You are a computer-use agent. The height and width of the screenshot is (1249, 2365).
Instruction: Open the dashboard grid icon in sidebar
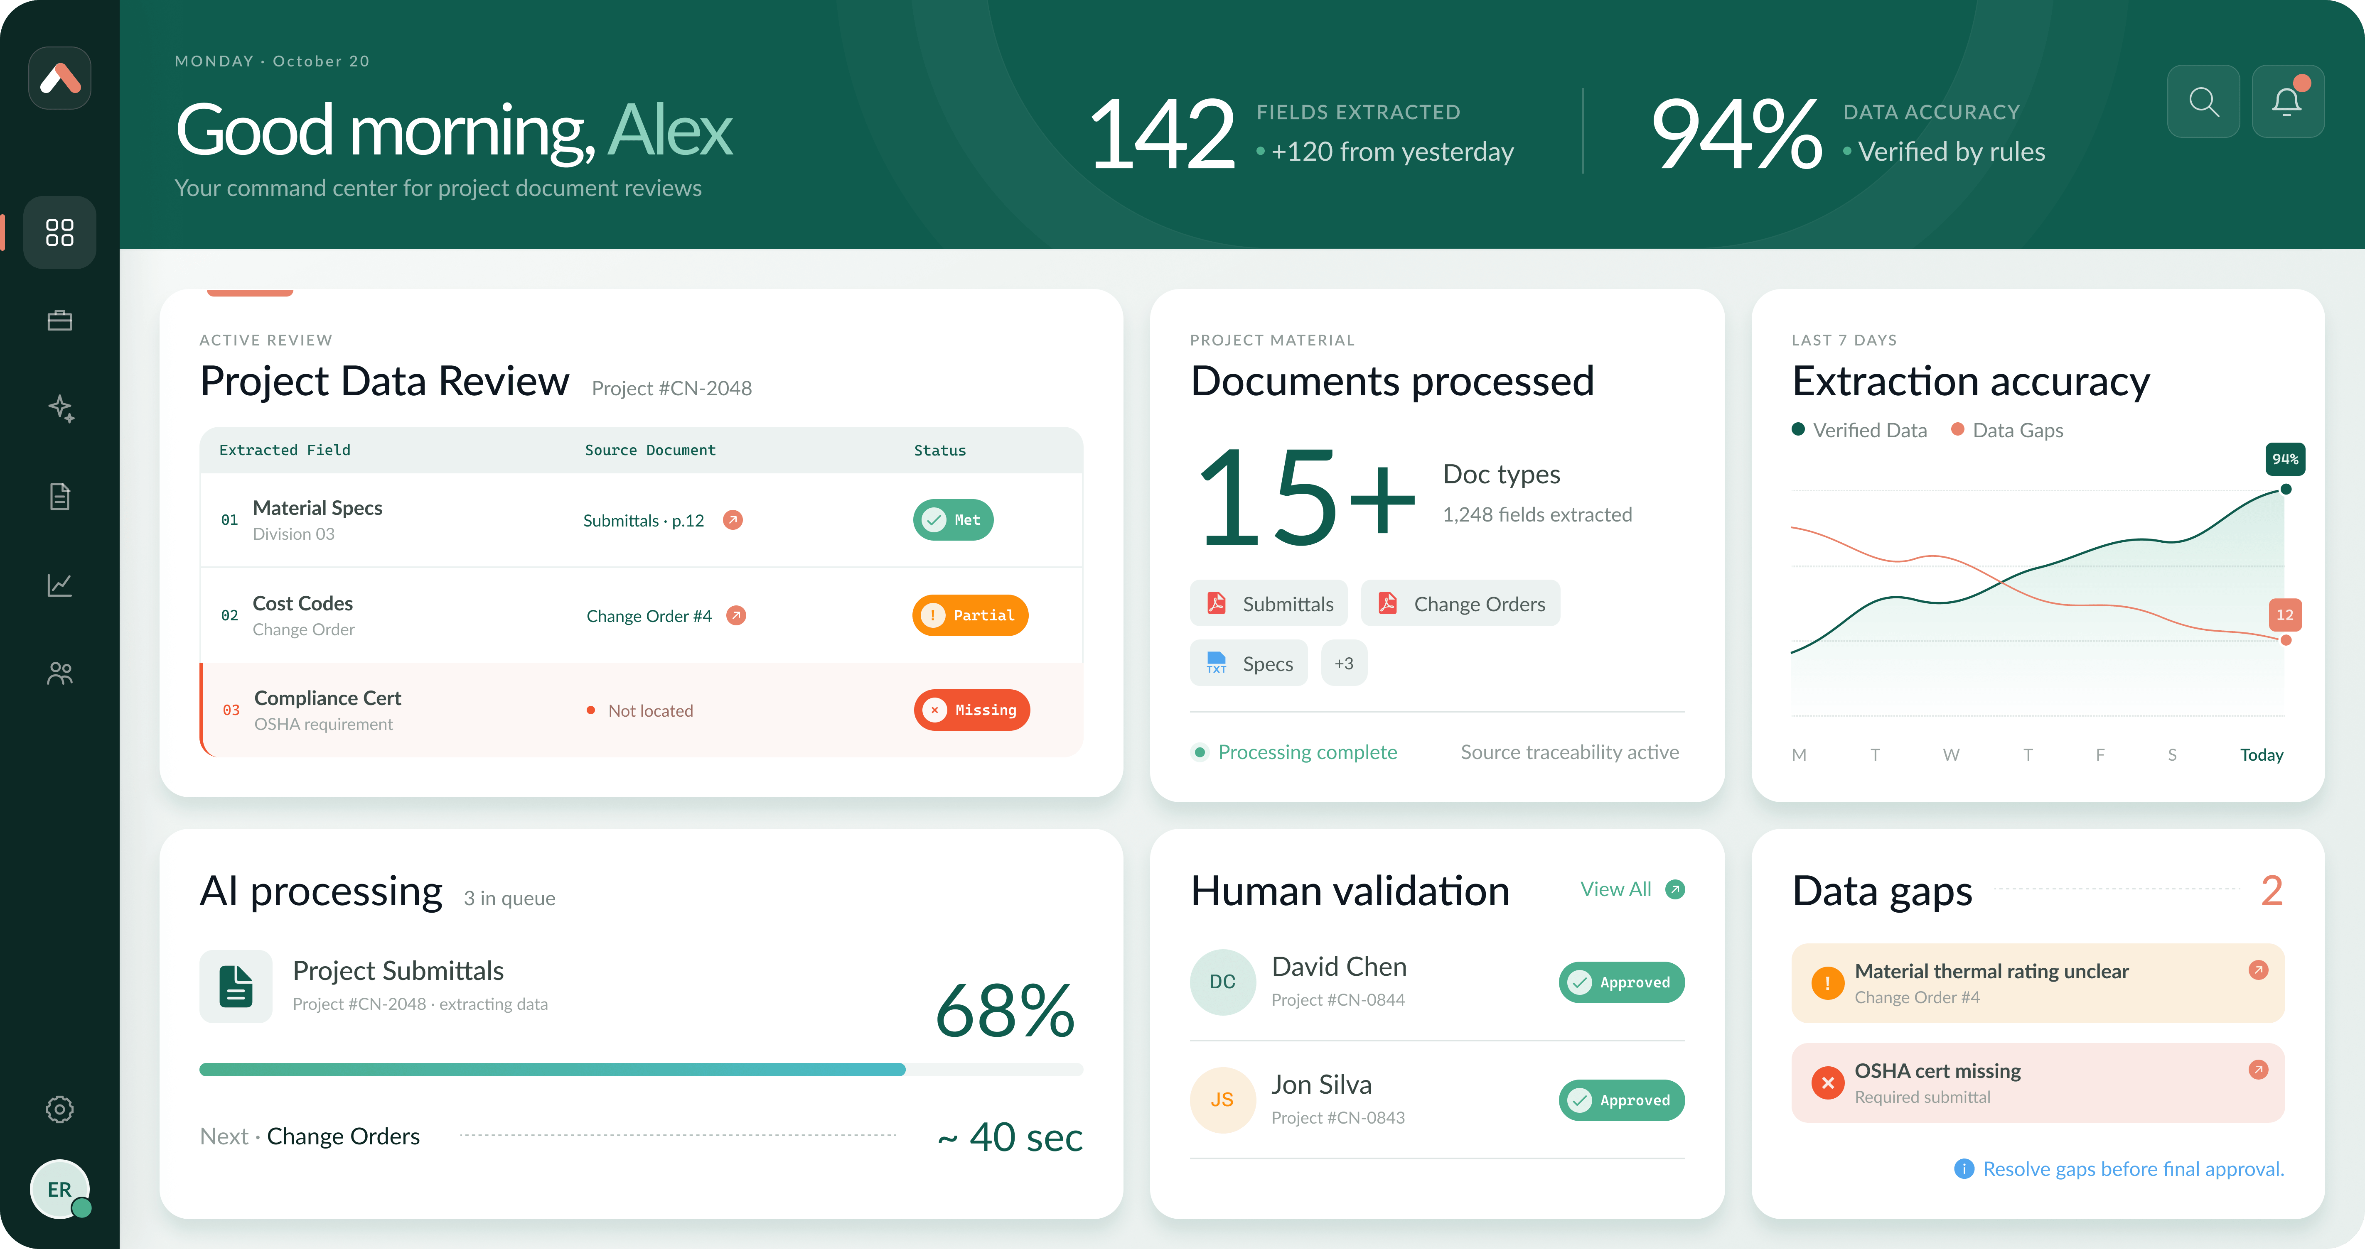click(x=60, y=232)
